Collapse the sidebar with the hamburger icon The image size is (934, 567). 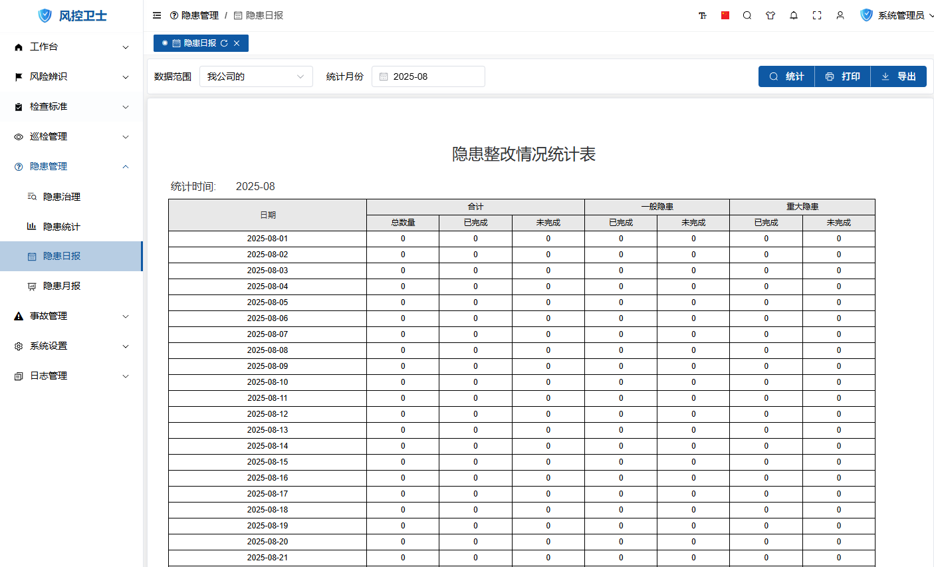click(157, 15)
